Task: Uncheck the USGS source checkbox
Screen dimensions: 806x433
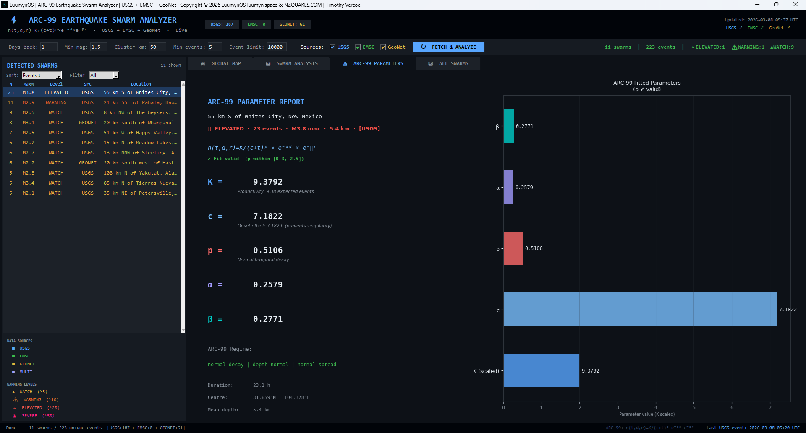Action: point(332,47)
